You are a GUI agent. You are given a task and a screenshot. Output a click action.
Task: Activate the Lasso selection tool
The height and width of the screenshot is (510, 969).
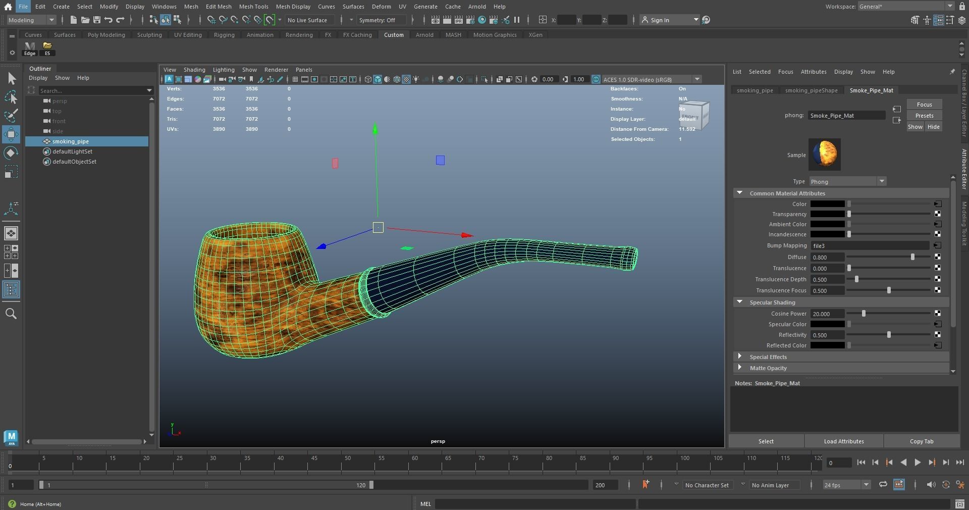coord(11,97)
